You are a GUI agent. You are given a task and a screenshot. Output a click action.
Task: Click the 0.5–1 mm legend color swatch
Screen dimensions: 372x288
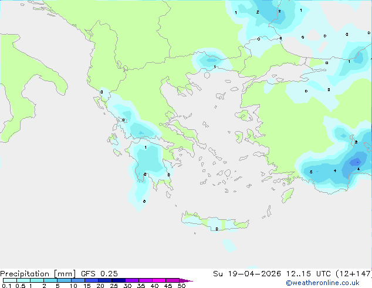[x=23, y=280]
